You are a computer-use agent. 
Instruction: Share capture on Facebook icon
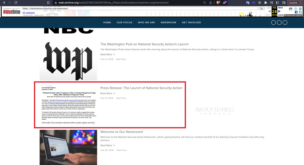click(x=296, y=12)
